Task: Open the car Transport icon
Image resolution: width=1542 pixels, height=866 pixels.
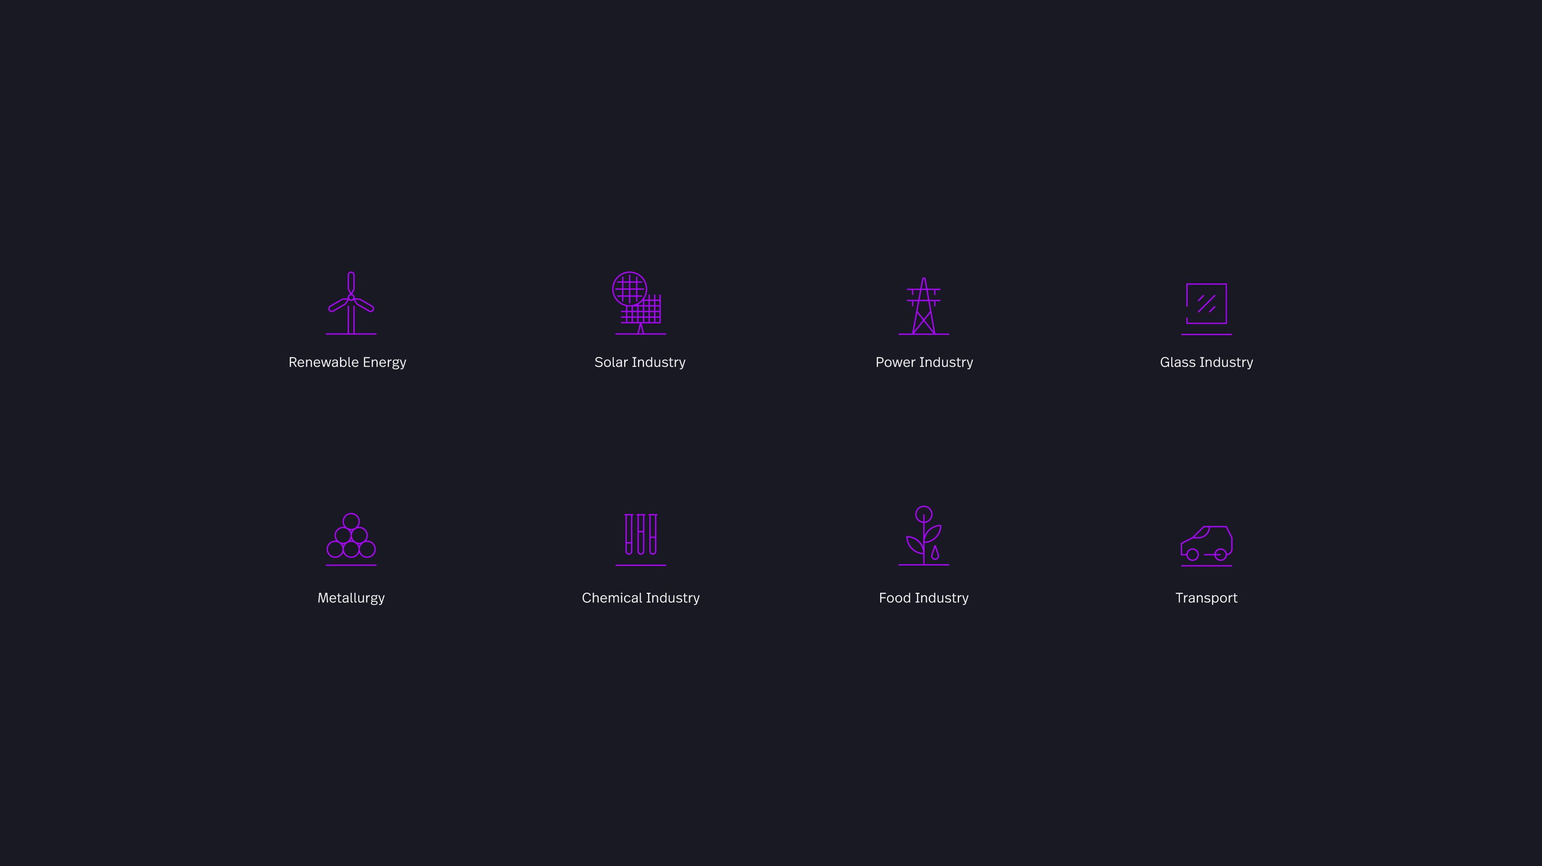Action: [x=1206, y=546]
